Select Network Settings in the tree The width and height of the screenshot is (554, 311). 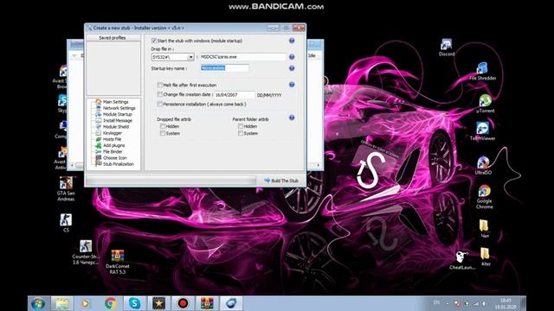(x=119, y=108)
